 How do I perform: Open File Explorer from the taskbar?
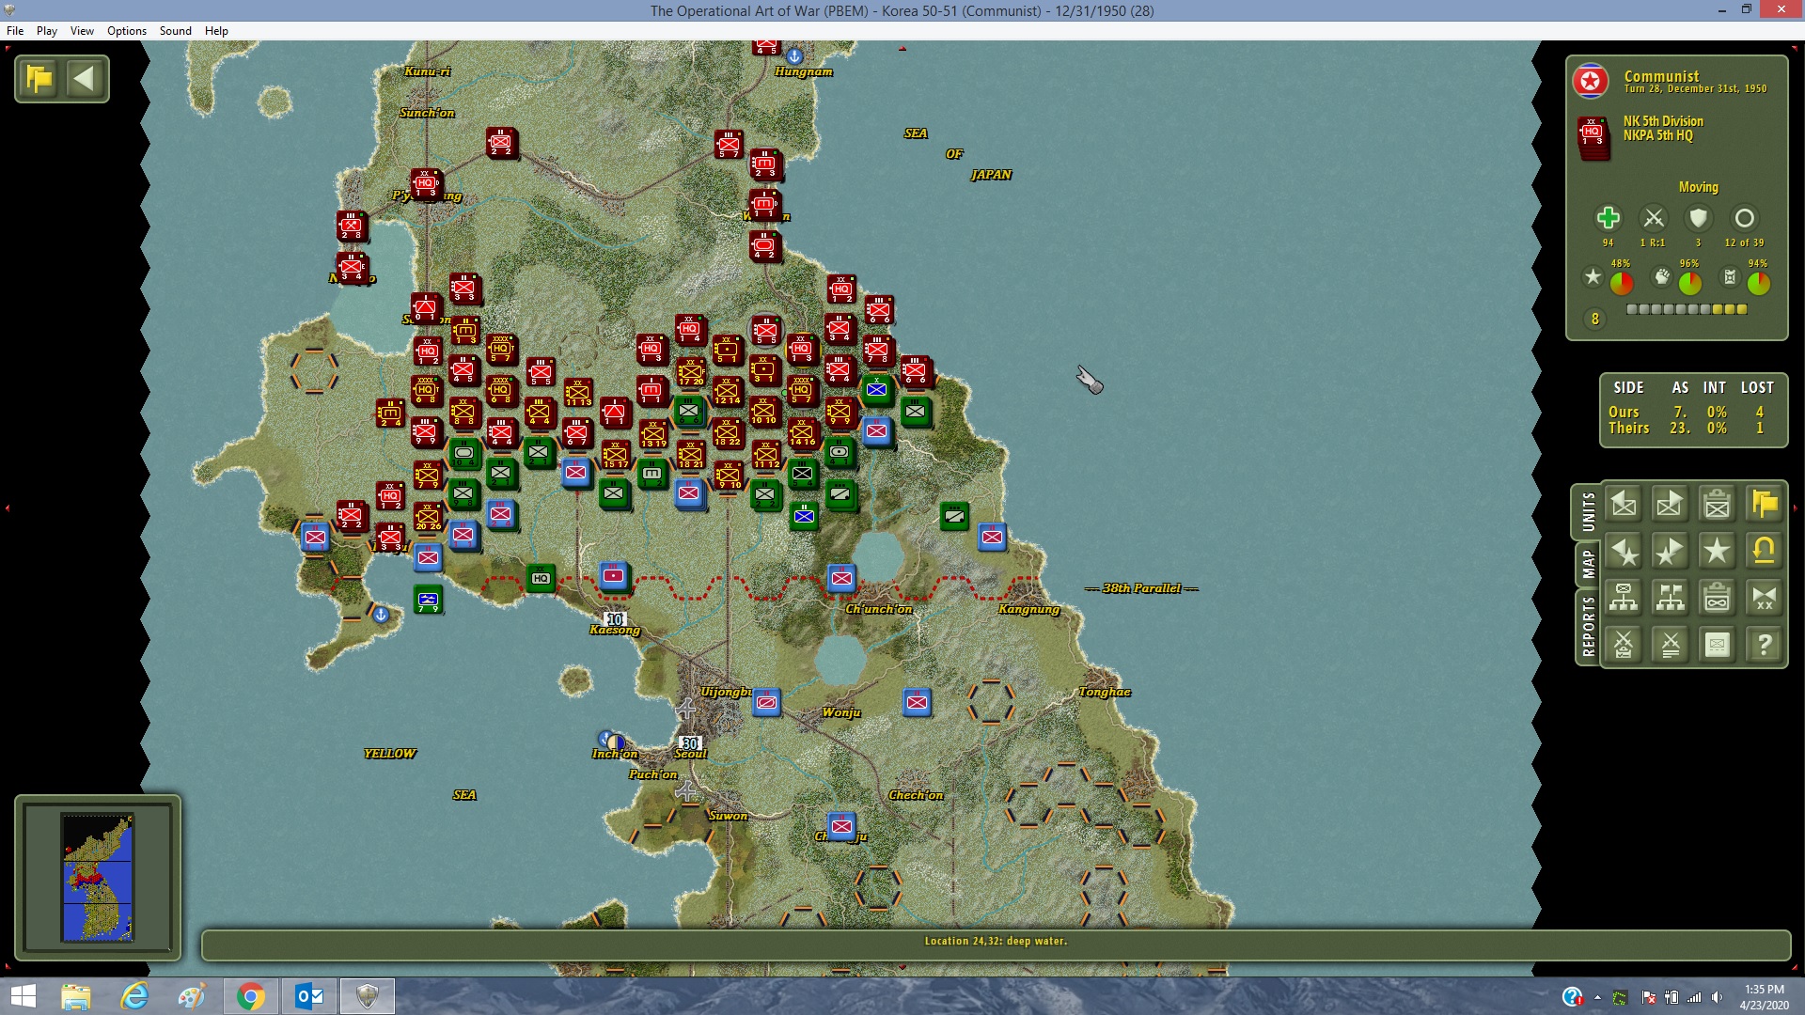[75, 996]
